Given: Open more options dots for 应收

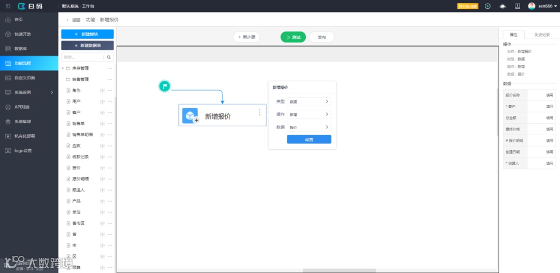Looking at the screenshot, I should pyautogui.click(x=110, y=146).
